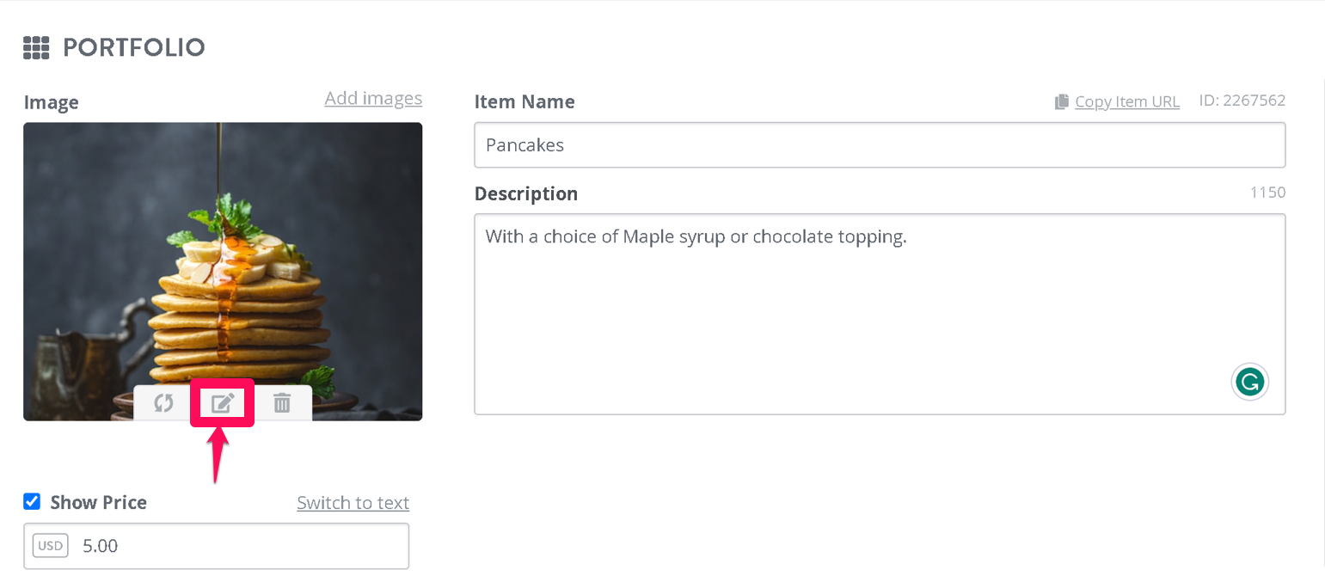Click the replace image circular-arrows icon

pyautogui.click(x=163, y=402)
